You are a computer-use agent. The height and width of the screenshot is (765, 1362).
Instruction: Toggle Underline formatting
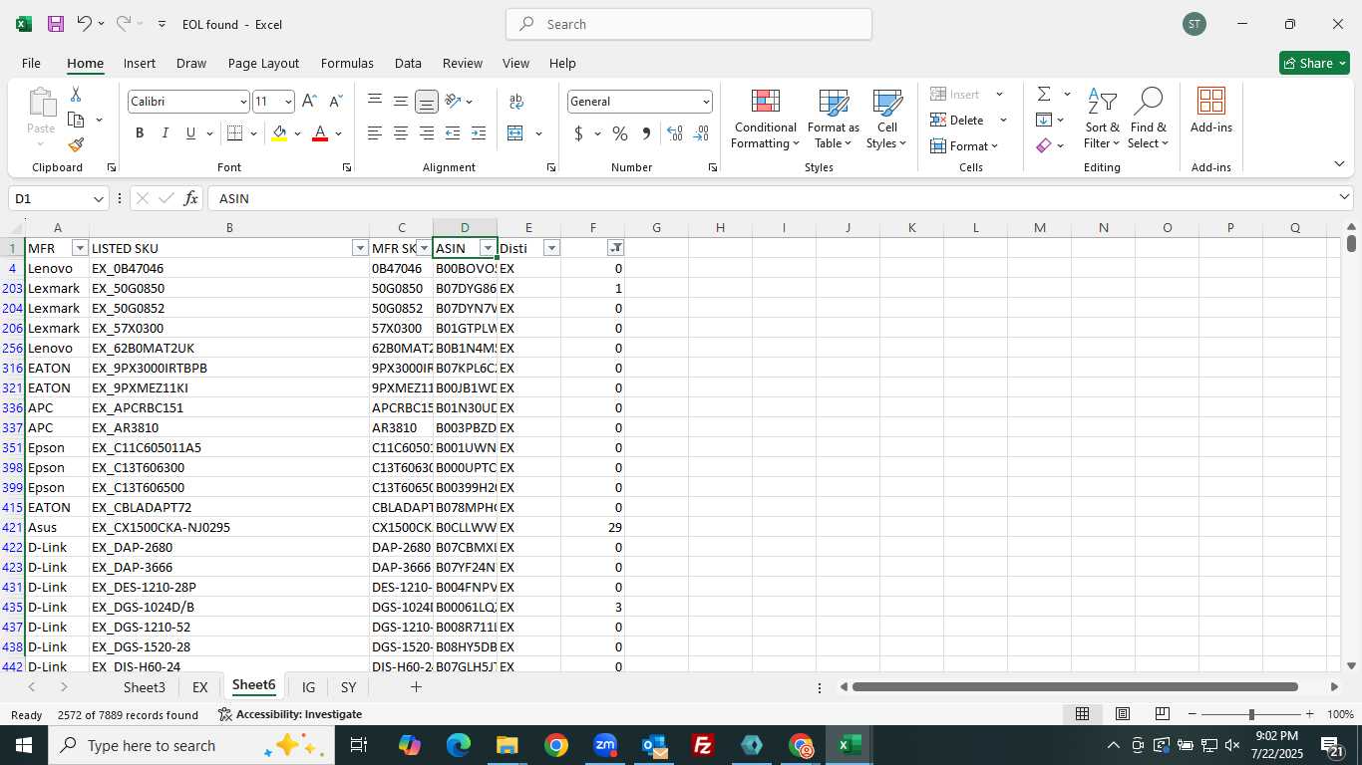190,133
